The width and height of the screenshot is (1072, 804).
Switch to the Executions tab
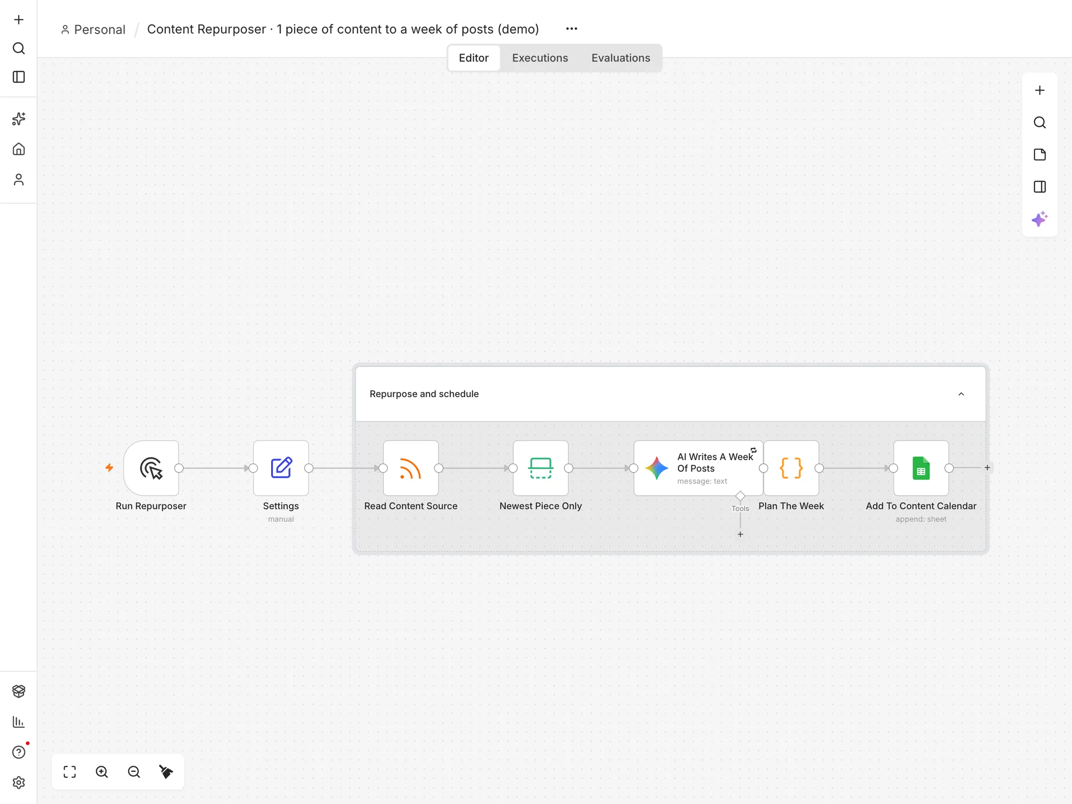540,58
